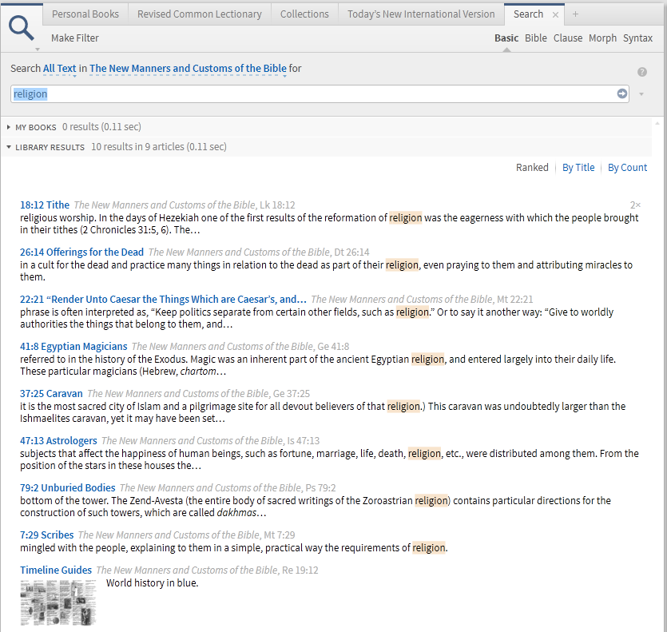Open 41:8 Egyptian Magicians article
Screen dimensions: 667x632
point(73,347)
